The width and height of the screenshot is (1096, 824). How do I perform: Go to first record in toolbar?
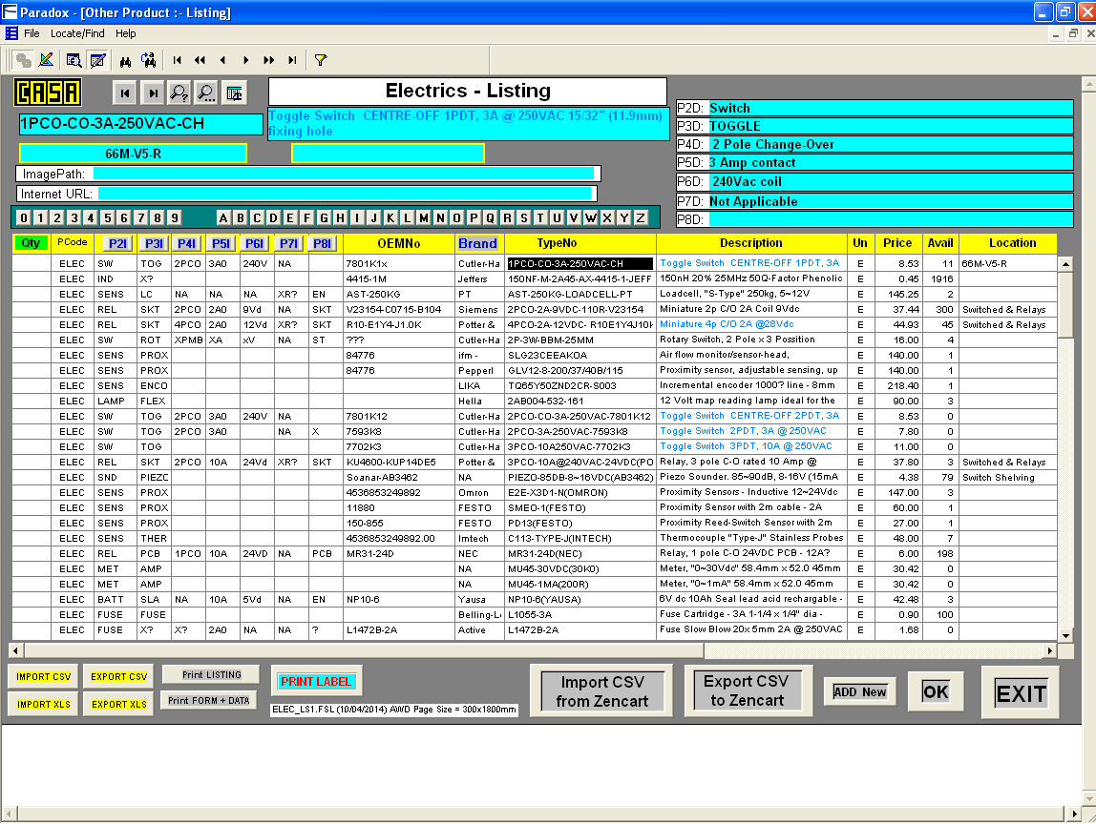177,61
